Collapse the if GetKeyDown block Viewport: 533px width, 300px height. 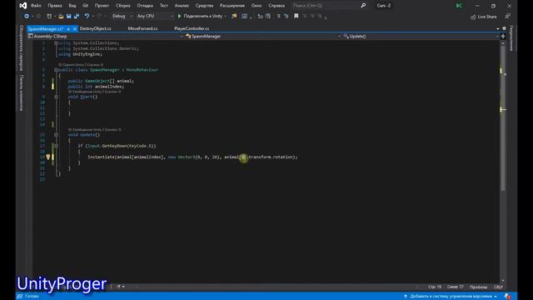click(x=56, y=146)
